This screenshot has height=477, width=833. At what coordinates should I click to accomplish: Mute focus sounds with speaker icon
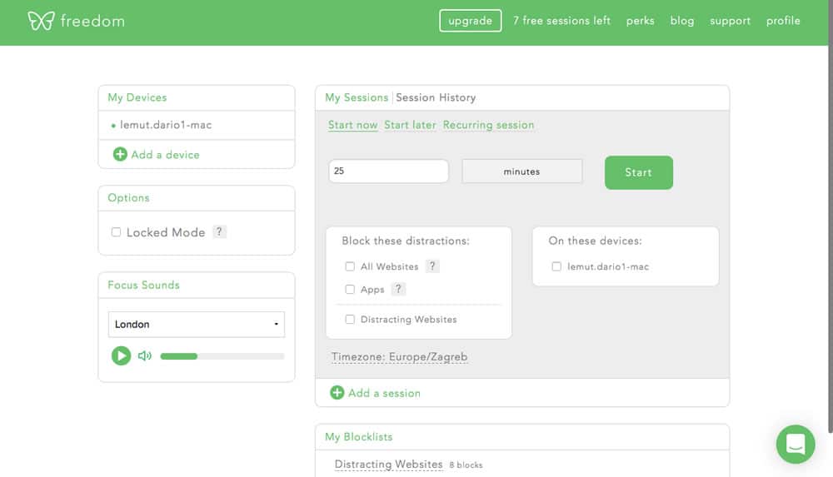coord(144,356)
